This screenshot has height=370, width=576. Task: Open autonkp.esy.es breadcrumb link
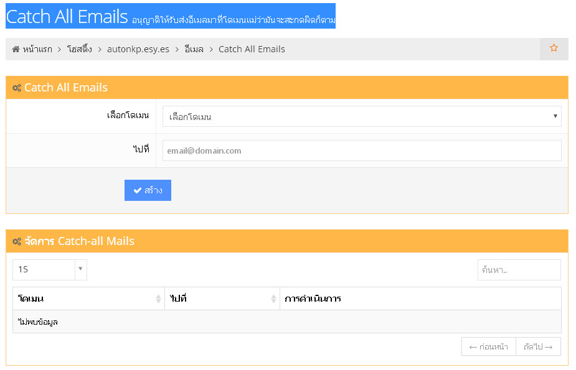click(x=138, y=49)
